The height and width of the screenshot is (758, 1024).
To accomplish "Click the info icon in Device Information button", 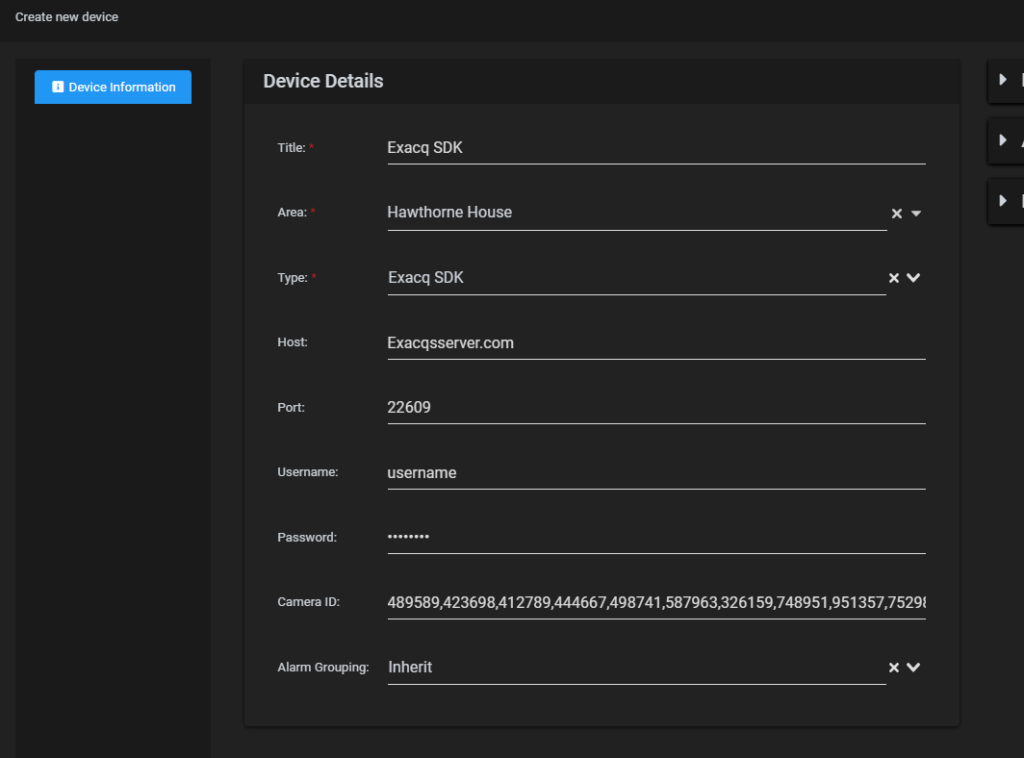I will [58, 87].
